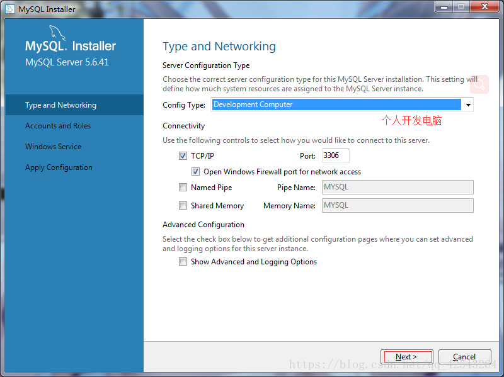Screen dimensions: 504x377
Task: Check Show Advanced and Logging Options
Action: point(183,262)
